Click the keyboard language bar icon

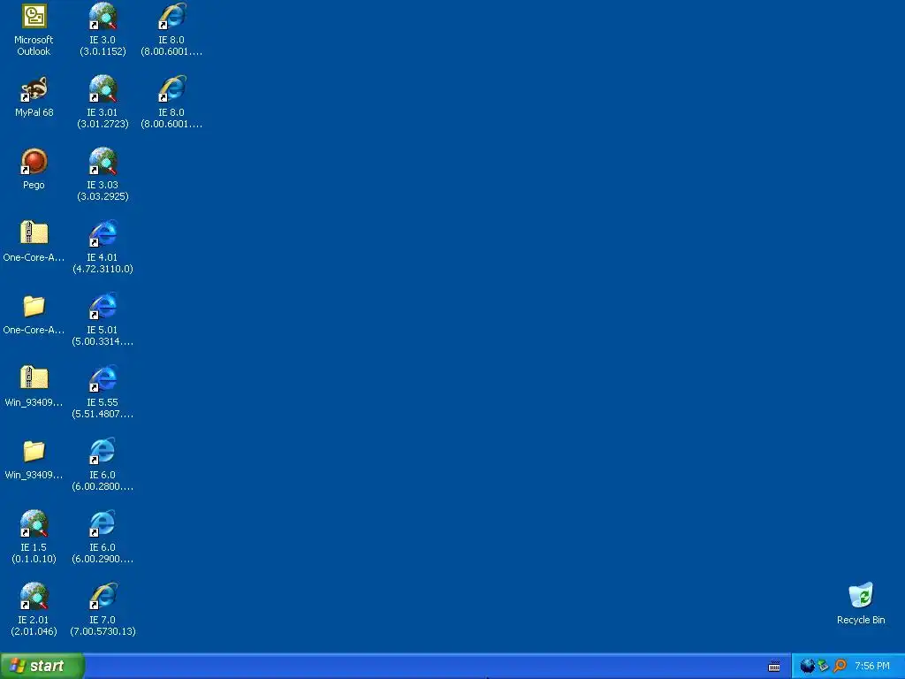pos(774,667)
